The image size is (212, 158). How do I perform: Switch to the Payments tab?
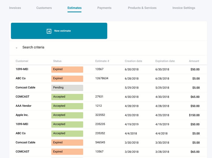pyautogui.click(x=104, y=8)
